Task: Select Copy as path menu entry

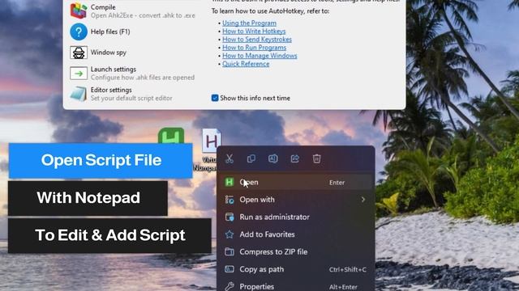Action: click(x=295, y=269)
